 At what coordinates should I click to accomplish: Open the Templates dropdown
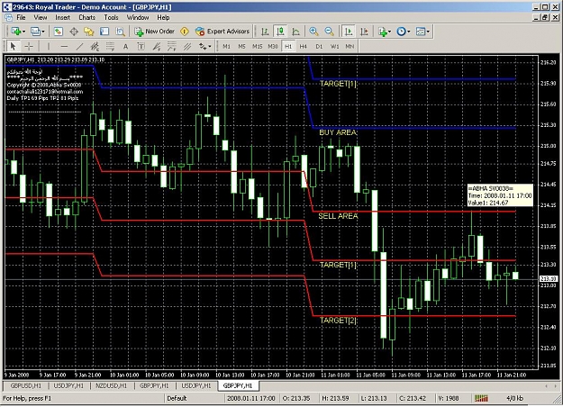point(422,32)
